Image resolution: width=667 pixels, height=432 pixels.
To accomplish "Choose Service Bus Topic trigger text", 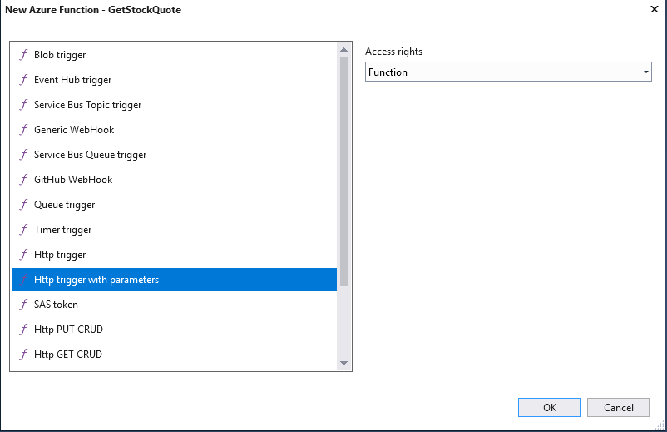I will coord(87,105).
